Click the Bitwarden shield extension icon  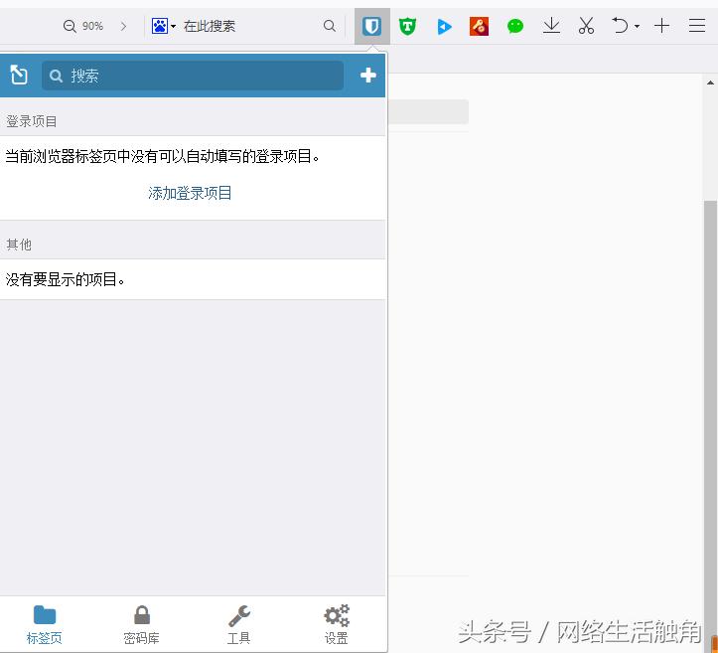371,26
